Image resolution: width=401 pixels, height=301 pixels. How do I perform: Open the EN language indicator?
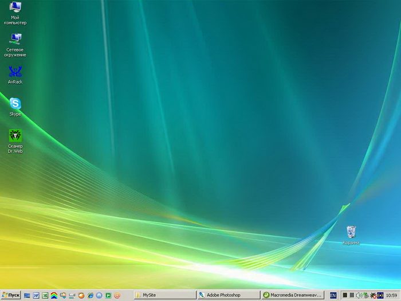click(333, 295)
